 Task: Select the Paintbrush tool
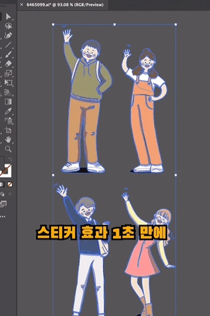(8, 54)
